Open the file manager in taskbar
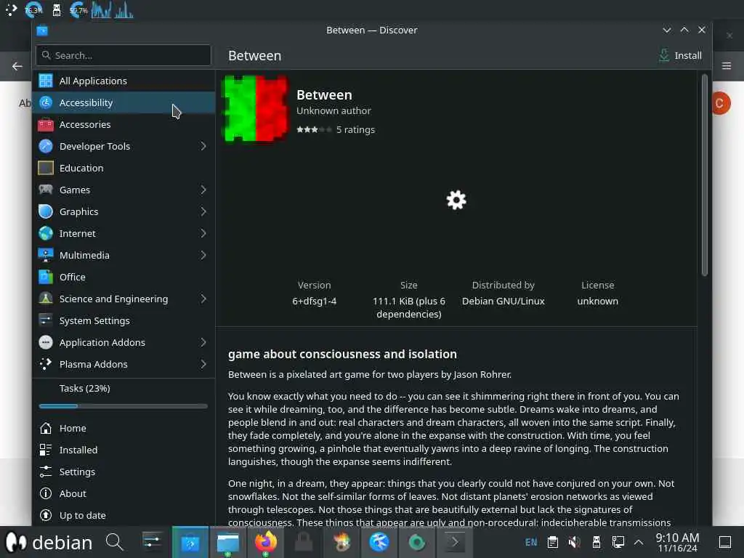This screenshot has height=558, width=744. click(x=227, y=542)
